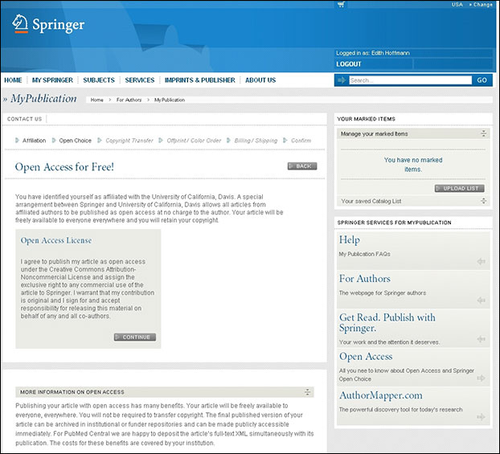Click the arrow in the AuthorMapper.com box
The height and width of the screenshot is (454, 500).
[x=481, y=417]
